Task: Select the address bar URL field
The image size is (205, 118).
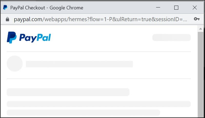Action: [x=101, y=19]
